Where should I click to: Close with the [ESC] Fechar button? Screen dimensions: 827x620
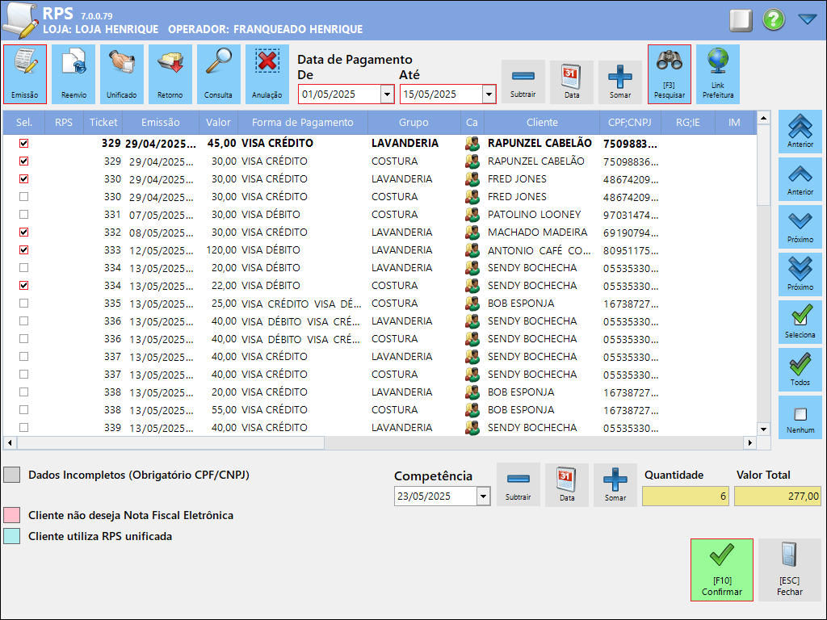pos(790,570)
